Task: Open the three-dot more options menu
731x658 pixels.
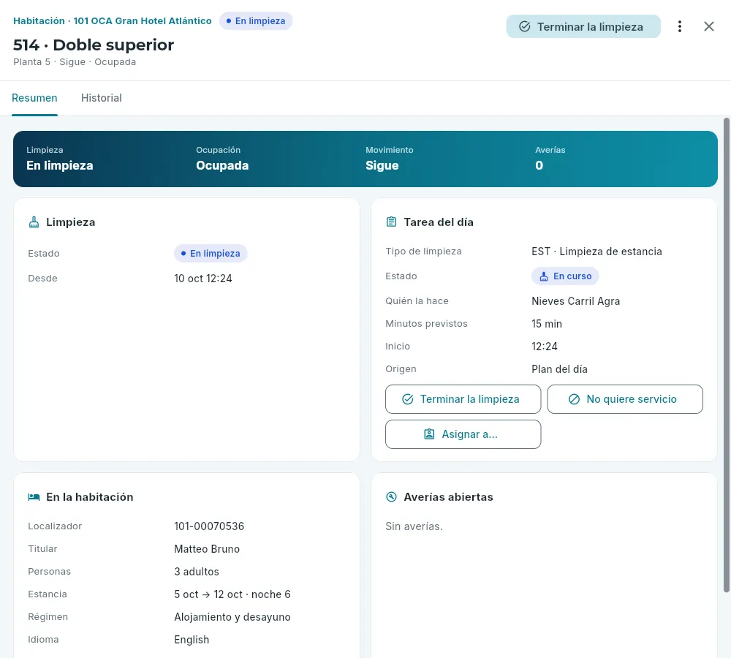Action: [679, 26]
